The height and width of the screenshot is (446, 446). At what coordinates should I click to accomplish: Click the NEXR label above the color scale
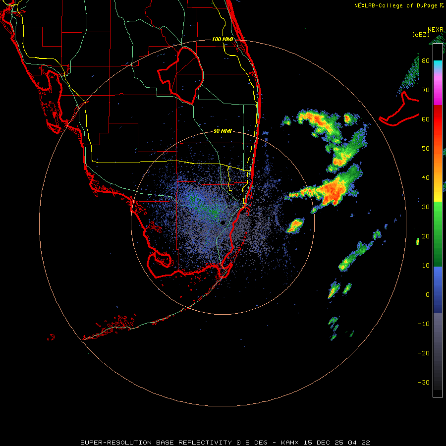[436, 30]
